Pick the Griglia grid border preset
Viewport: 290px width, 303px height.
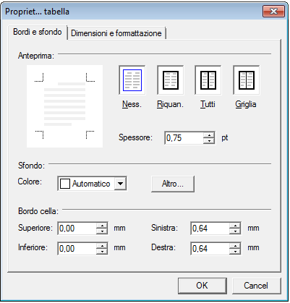[x=247, y=80]
